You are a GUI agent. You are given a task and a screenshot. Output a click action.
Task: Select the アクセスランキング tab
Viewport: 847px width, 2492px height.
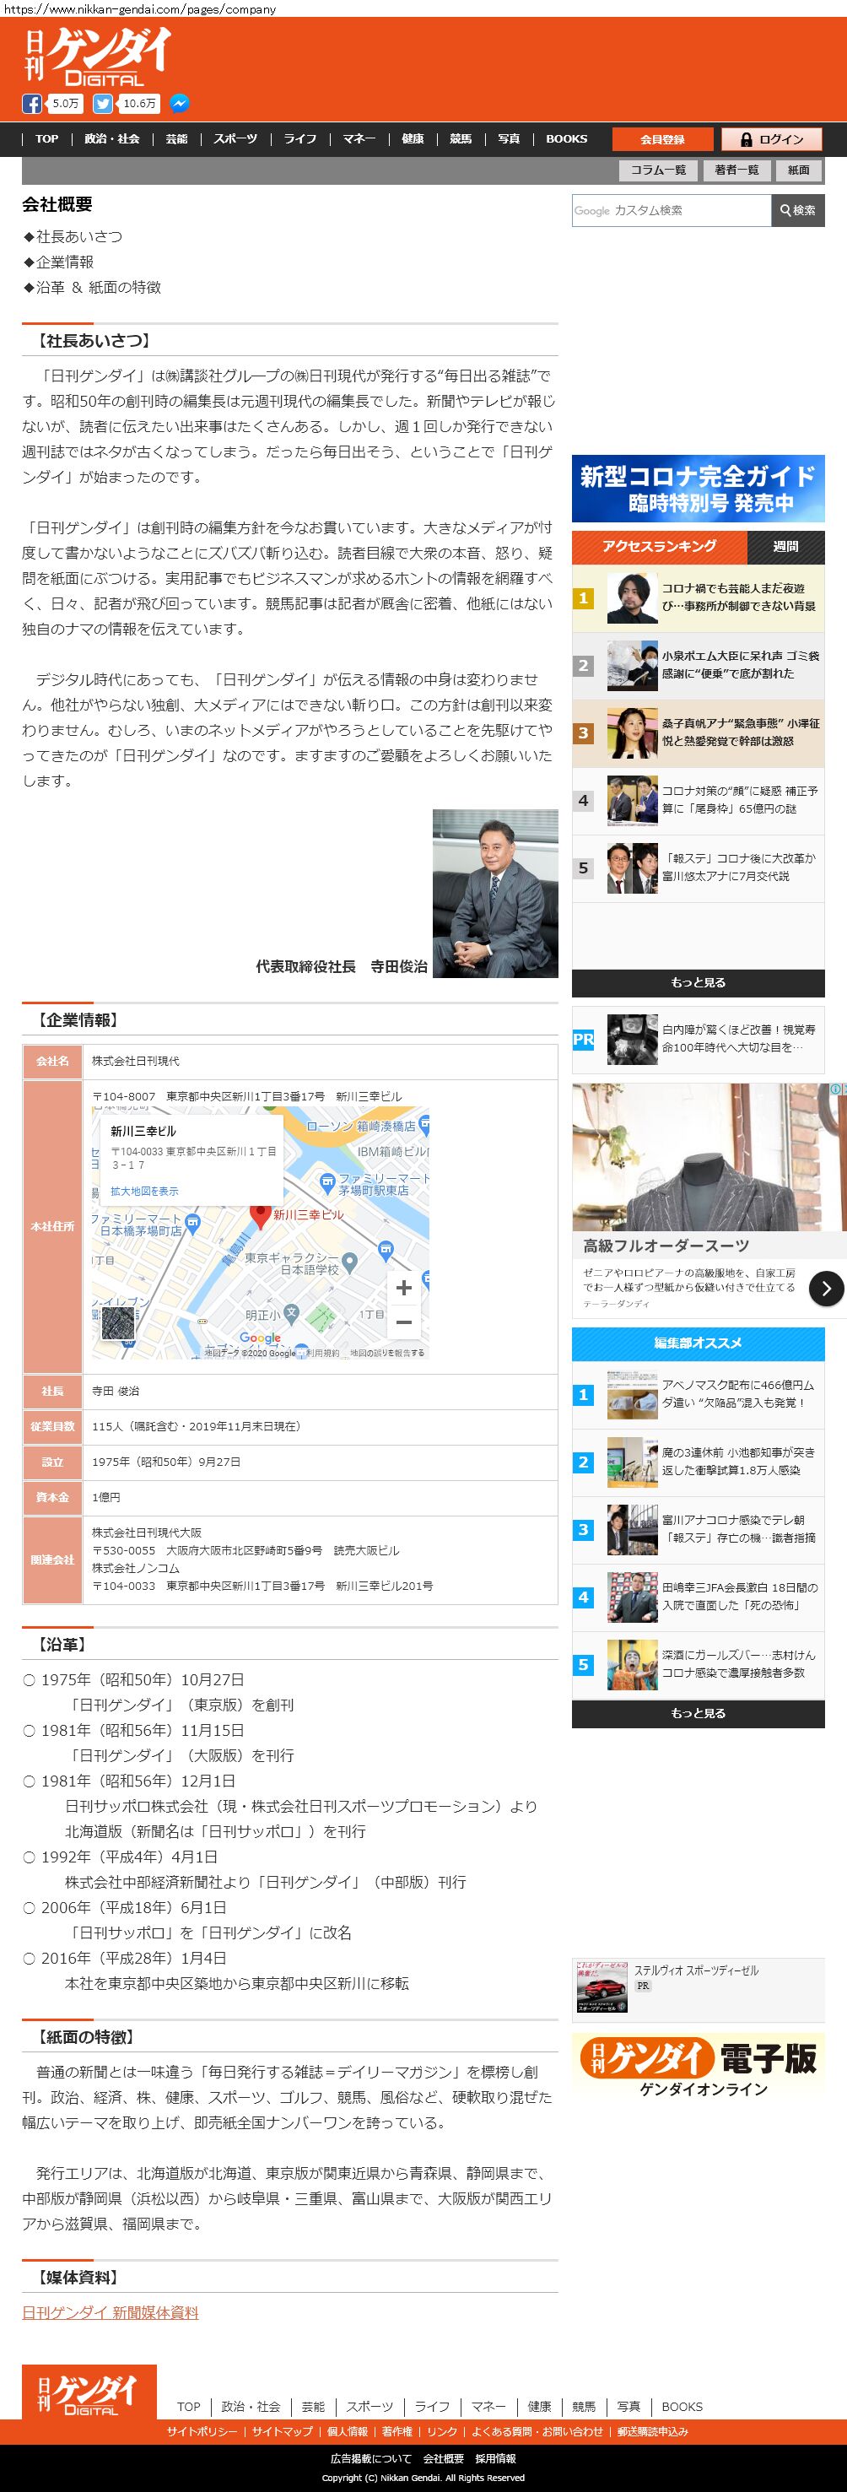coord(660,547)
